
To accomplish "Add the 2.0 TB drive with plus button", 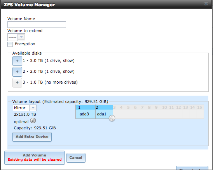I will click(17, 72).
